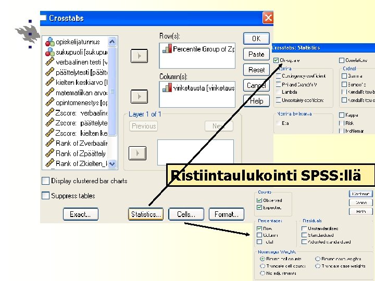Select Round case weights radio
375x281 pixels.
click(x=318, y=259)
